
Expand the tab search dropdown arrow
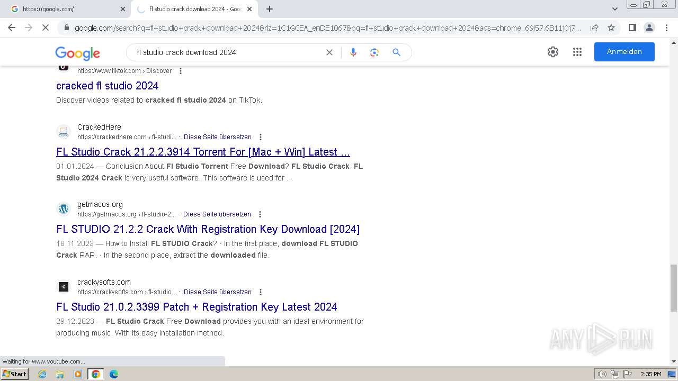coord(614,9)
